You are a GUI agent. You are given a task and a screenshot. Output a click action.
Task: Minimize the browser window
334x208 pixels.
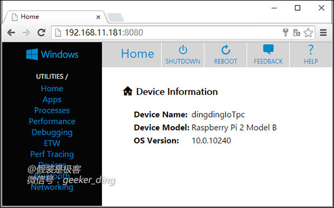point(274,8)
